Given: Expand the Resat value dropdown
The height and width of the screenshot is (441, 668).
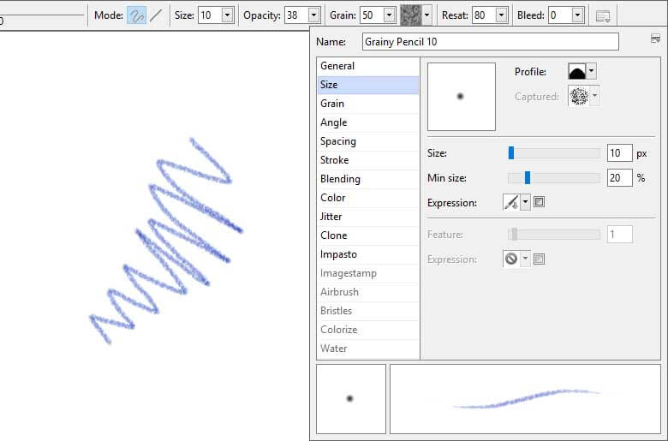Looking at the screenshot, I should (x=502, y=15).
